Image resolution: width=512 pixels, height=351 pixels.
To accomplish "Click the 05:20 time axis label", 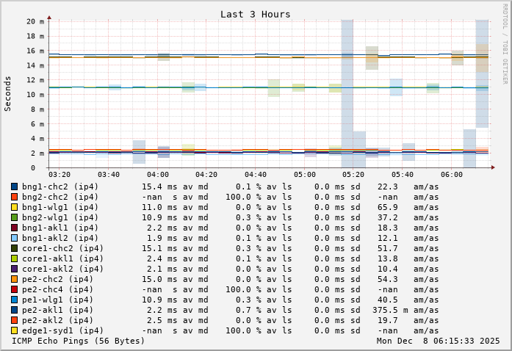I will 353,174.
